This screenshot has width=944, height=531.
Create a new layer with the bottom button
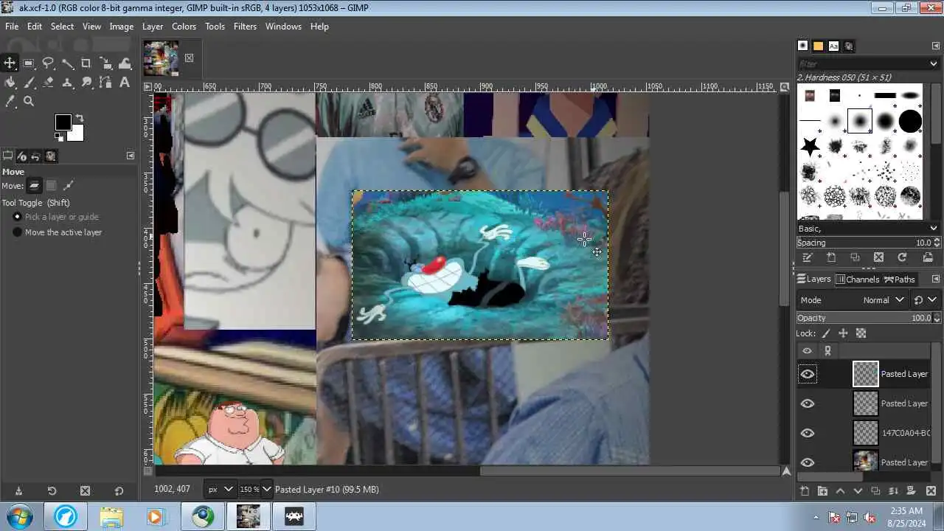click(x=805, y=491)
